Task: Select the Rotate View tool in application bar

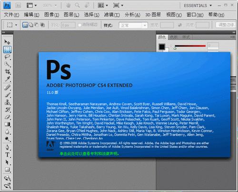Action: [x=87, y=5]
